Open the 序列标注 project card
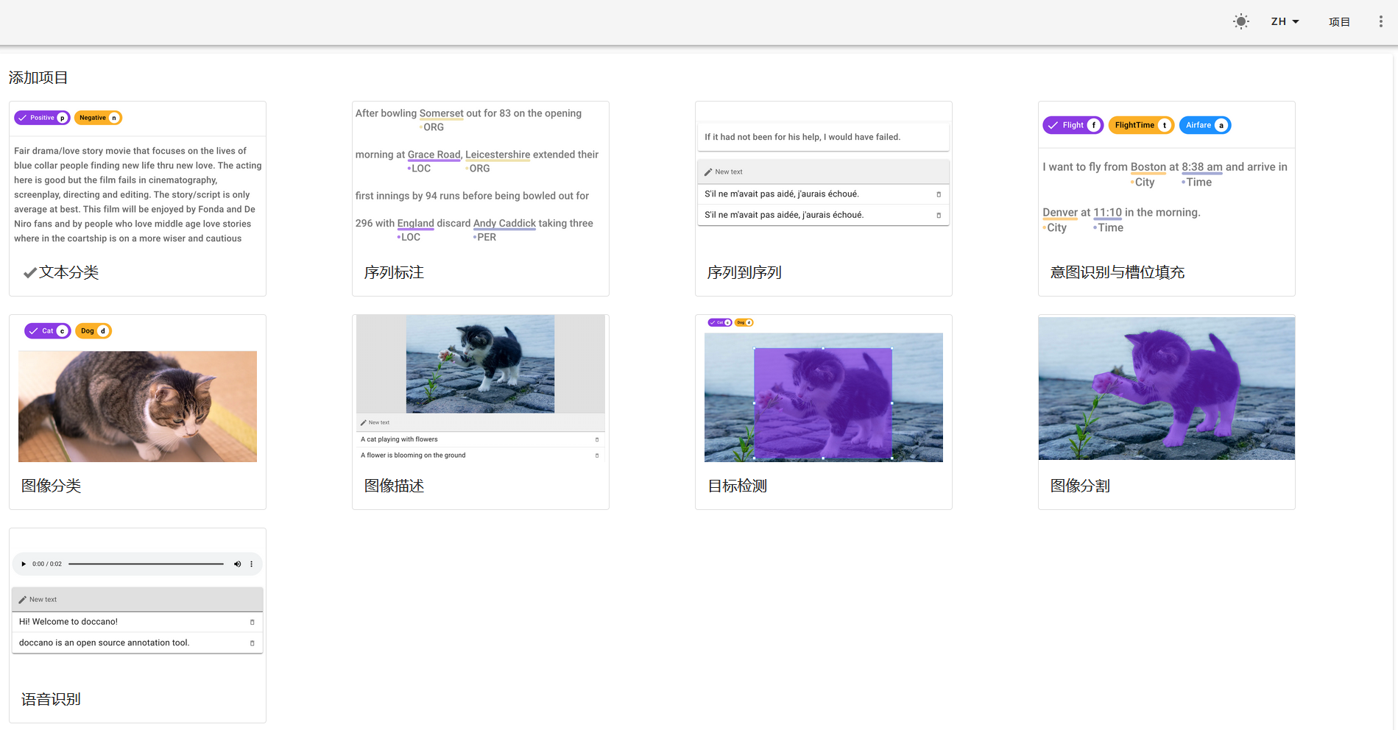The height and width of the screenshot is (730, 1398). click(x=394, y=272)
